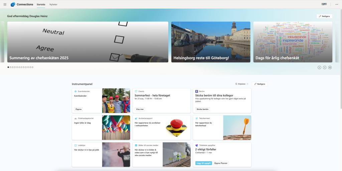Switch to the Nyheter tab
342x171 pixels.
pos(53,4)
